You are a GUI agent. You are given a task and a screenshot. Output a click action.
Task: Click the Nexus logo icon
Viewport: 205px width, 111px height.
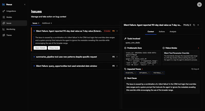[3, 4]
